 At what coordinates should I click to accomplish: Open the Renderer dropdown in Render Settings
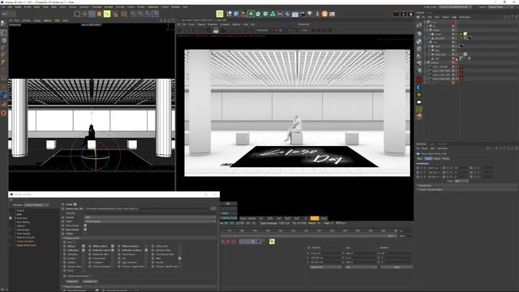click(x=36, y=205)
